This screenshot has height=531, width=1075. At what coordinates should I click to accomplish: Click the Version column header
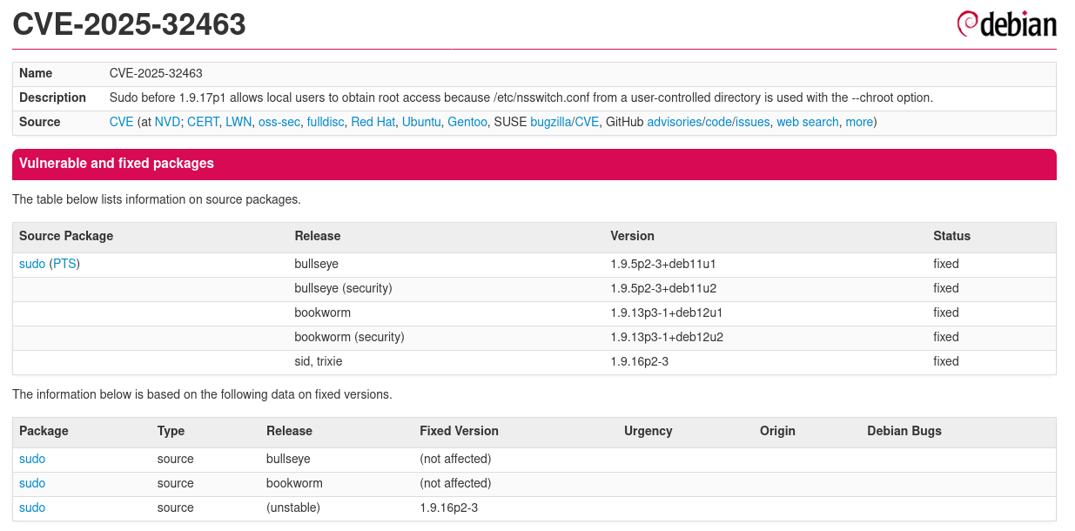point(632,236)
